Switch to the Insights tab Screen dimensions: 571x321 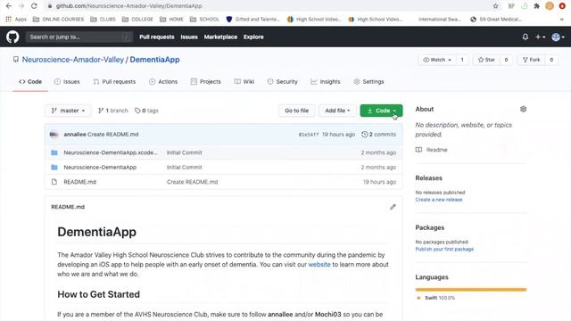click(x=325, y=81)
